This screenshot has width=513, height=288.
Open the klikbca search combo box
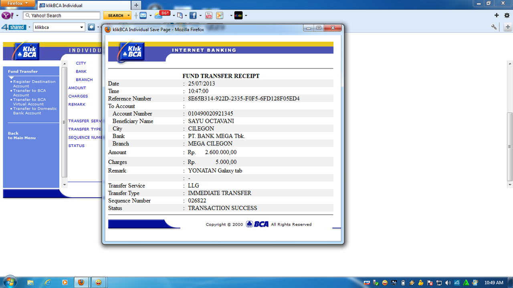pyautogui.click(x=59, y=27)
